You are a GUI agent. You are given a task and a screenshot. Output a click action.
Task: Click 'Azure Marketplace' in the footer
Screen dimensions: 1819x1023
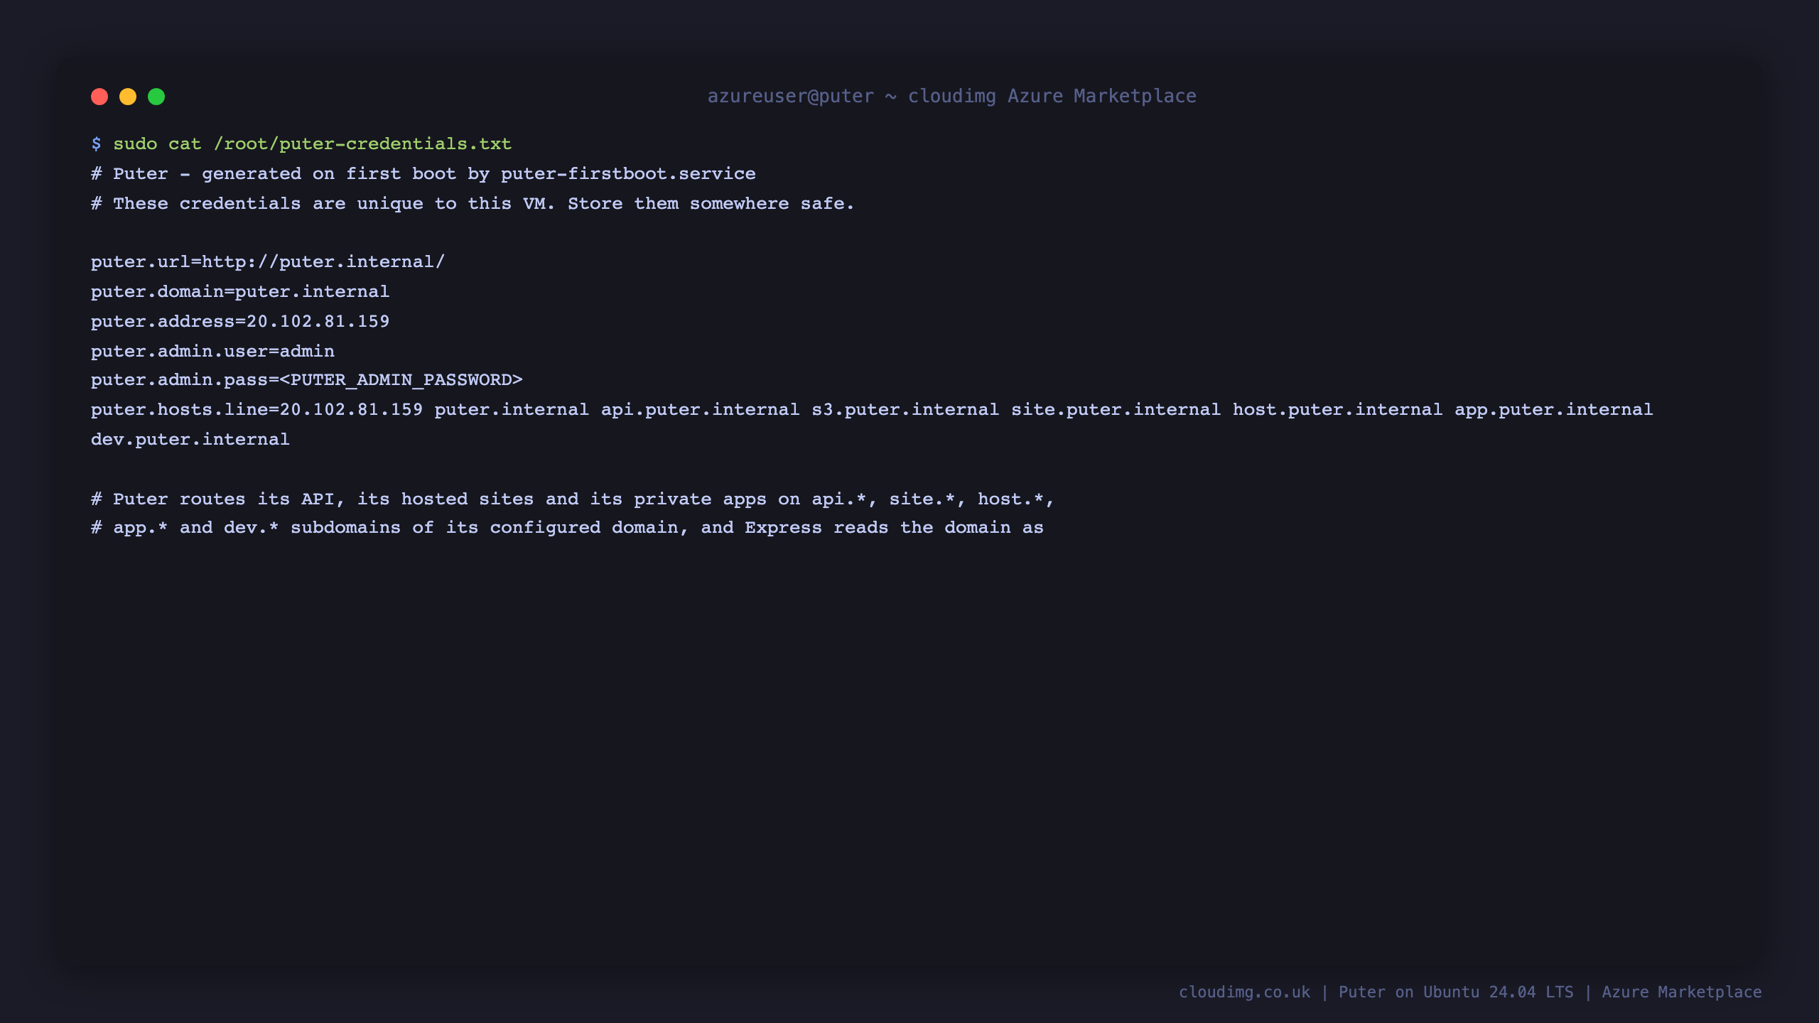(x=1682, y=992)
